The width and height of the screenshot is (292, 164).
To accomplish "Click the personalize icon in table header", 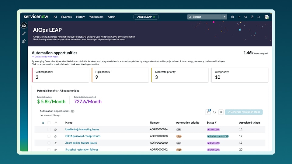I will coord(43,123).
